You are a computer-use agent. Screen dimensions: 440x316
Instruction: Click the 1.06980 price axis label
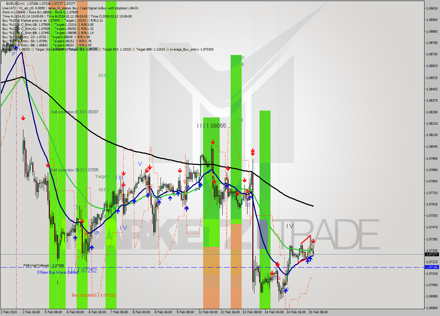[x=431, y=296]
